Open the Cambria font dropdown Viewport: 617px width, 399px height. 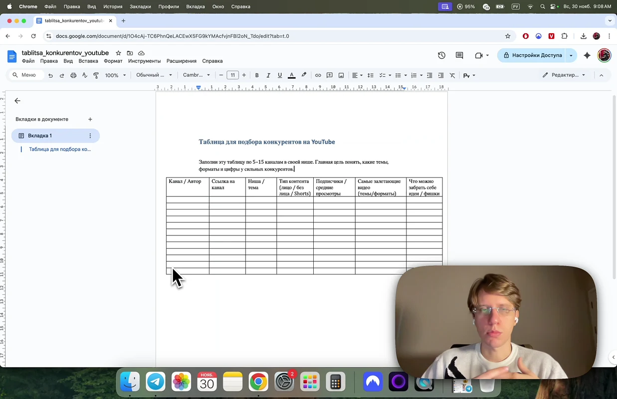197,75
